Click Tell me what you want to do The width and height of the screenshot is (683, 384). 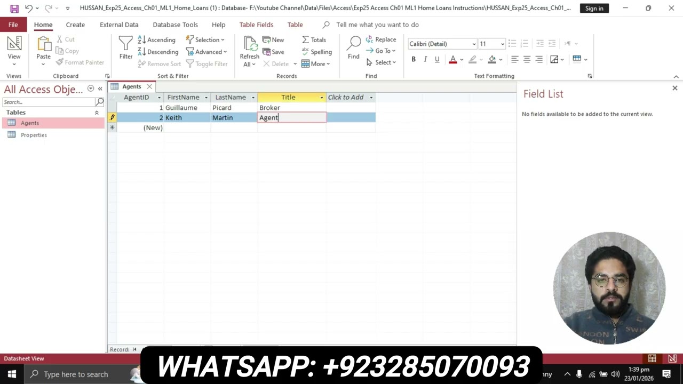pos(377,25)
